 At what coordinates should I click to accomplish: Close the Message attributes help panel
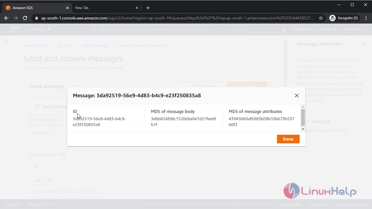click(363, 44)
